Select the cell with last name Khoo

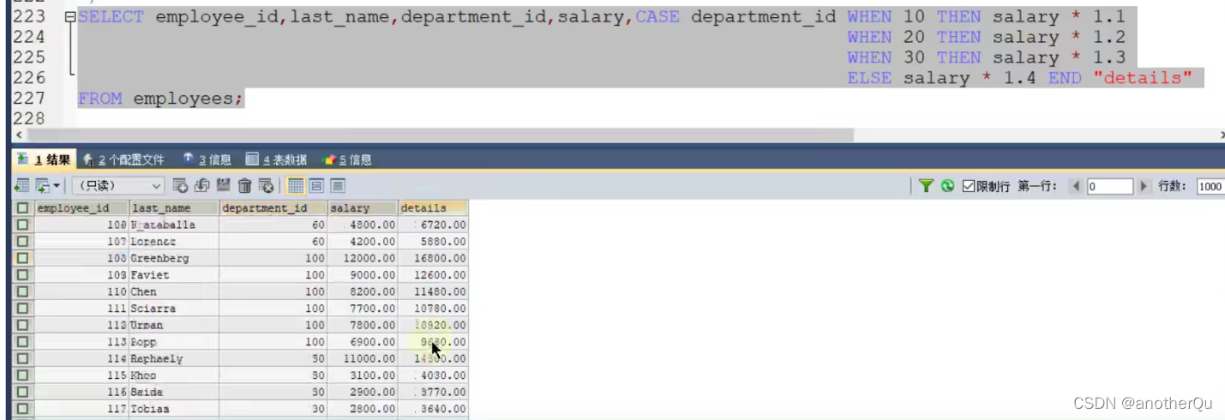174,375
